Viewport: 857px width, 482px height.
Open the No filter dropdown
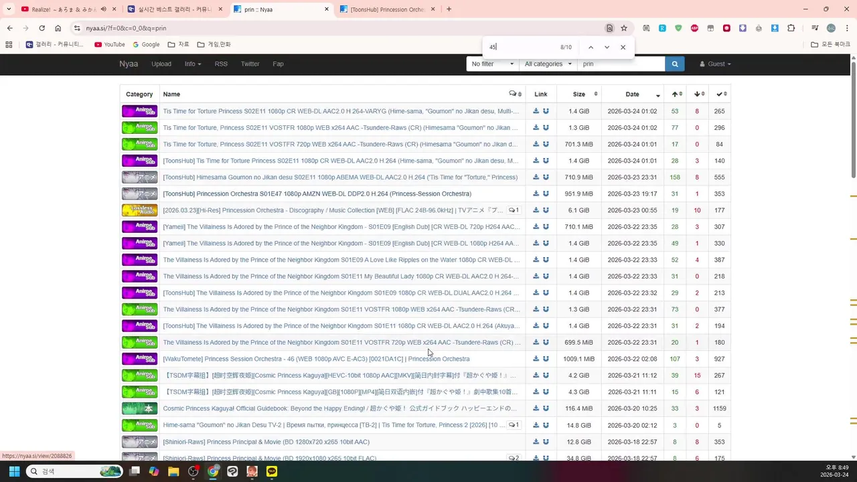pyautogui.click(x=493, y=64)
